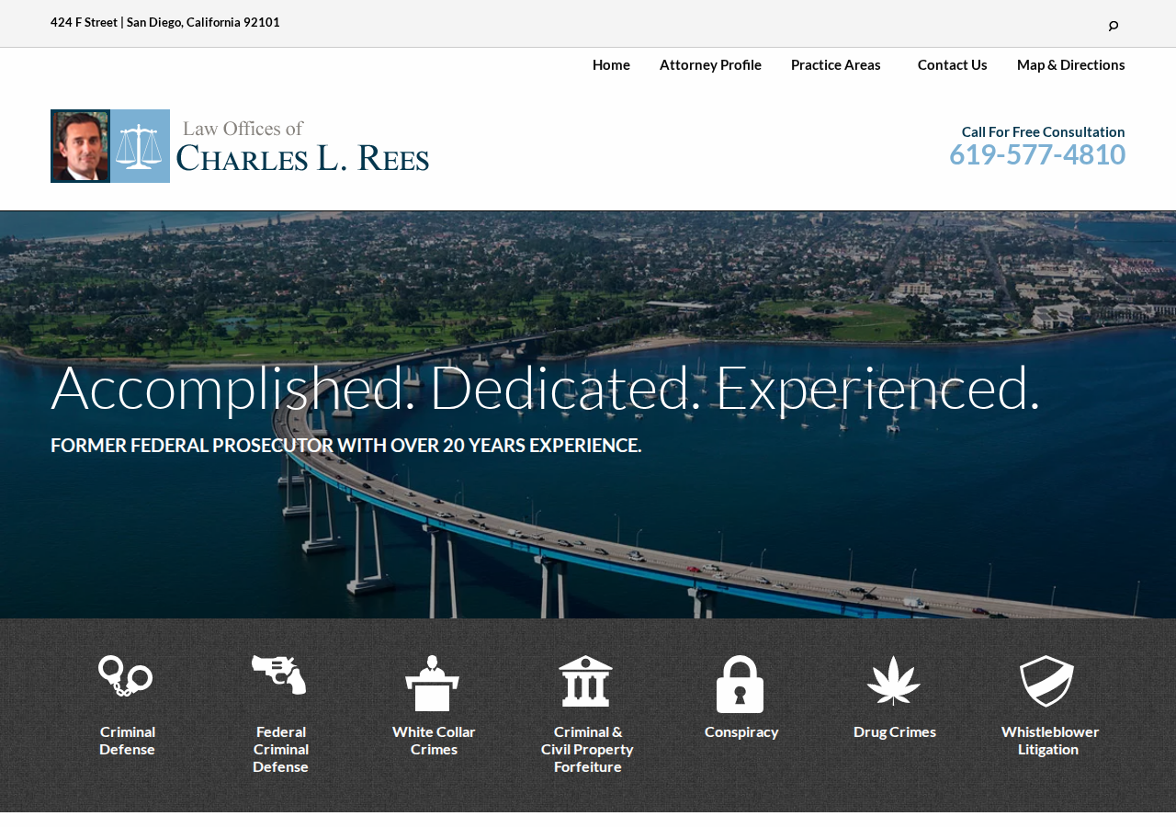Click the podium White Collar Crimes icon
The width and height of the screenshot is (1176, 827).
433,683
